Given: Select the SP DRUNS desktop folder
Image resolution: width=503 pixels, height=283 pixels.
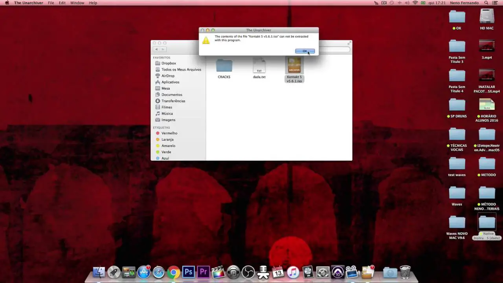Looking at the screenshot, I should (x=457, y=108).
